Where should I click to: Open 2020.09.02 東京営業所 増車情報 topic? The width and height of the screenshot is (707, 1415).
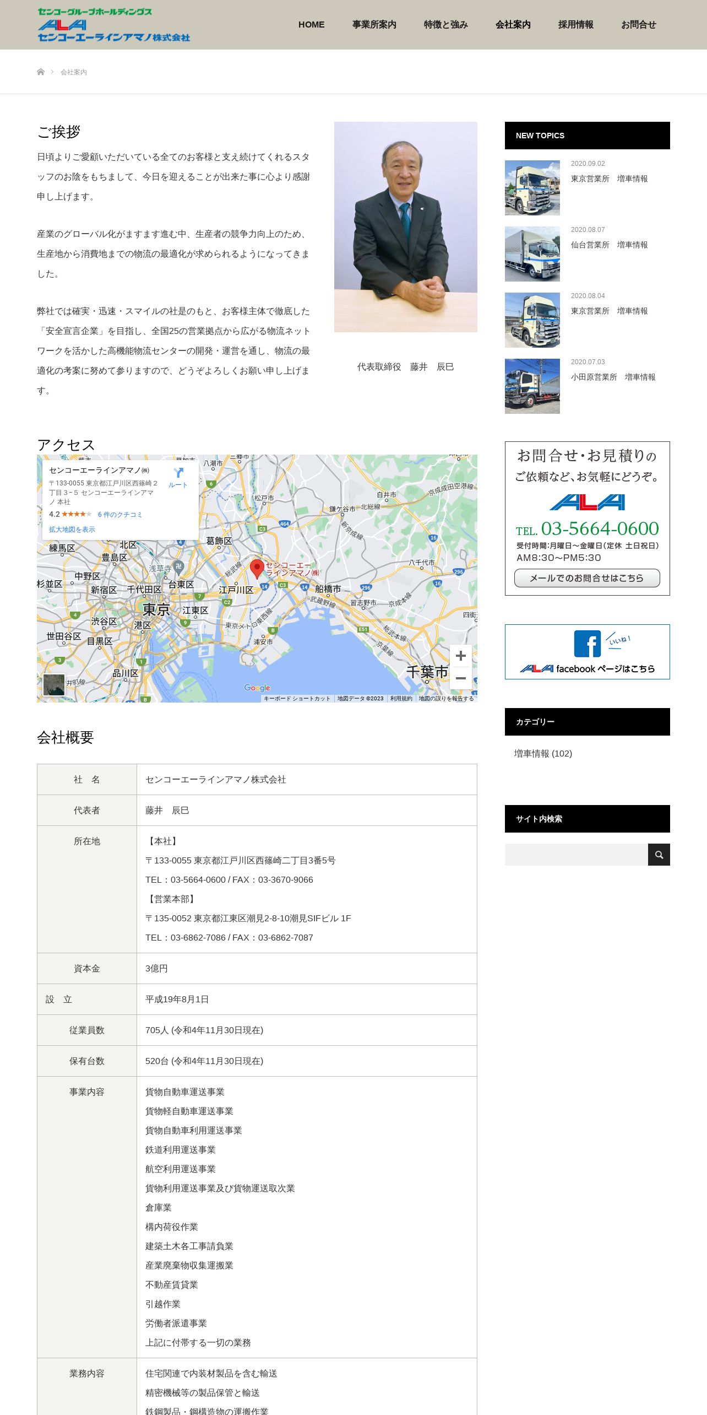coord(609,179)
